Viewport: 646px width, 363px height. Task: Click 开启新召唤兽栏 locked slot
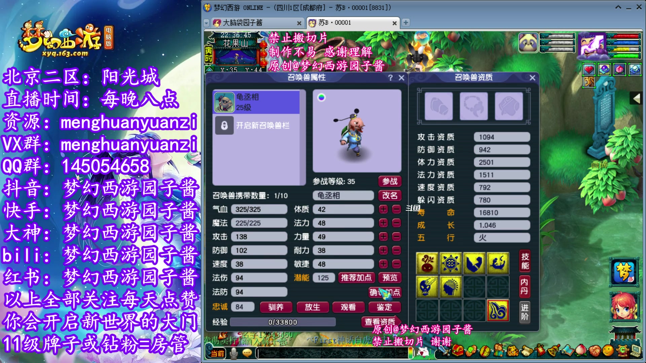[257, 126]
